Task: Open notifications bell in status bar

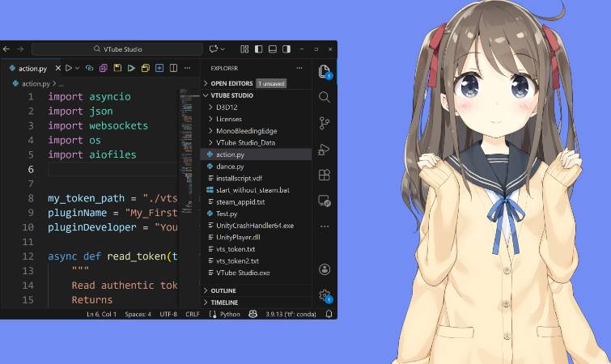Action: coord(329,314)
